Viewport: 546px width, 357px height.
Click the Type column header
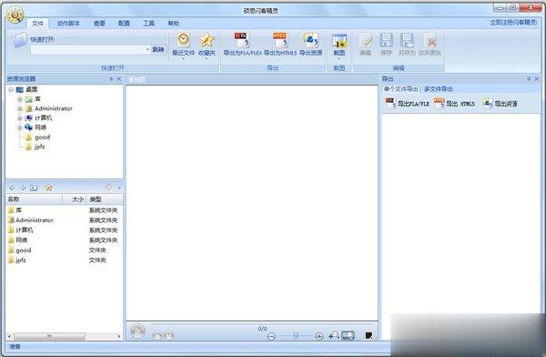tap(105, 199)
